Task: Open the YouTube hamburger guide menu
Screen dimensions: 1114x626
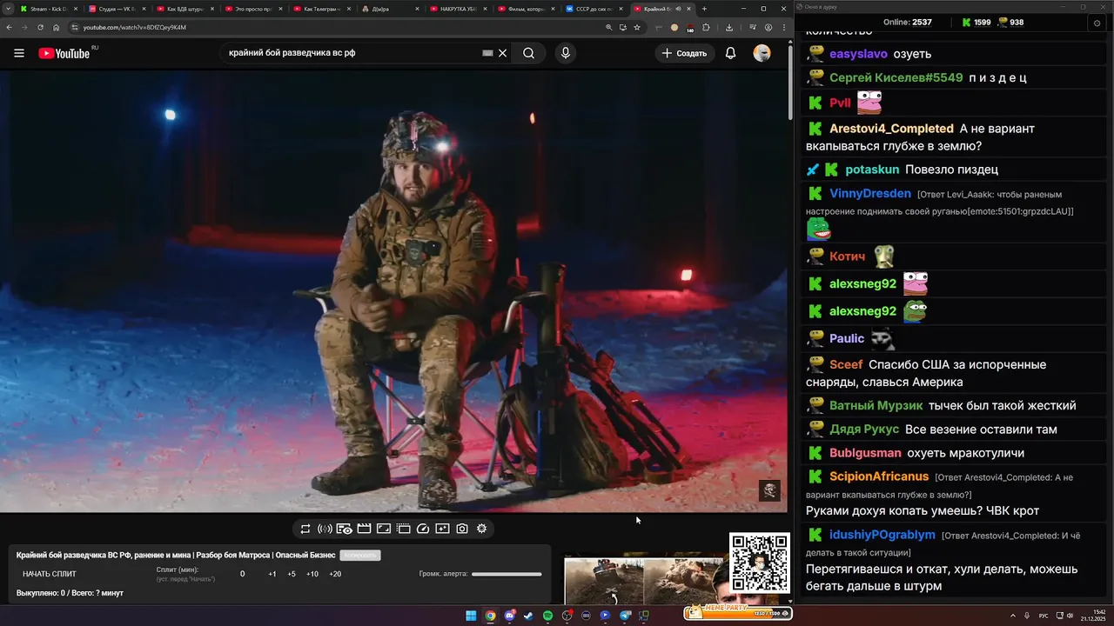Action: [x=19, y=53]
